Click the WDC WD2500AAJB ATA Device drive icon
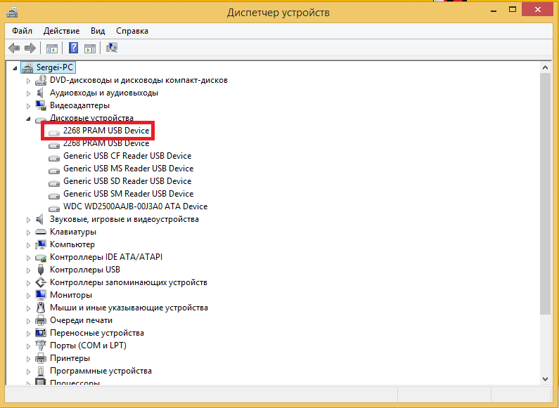 click(x=54, y=206)
